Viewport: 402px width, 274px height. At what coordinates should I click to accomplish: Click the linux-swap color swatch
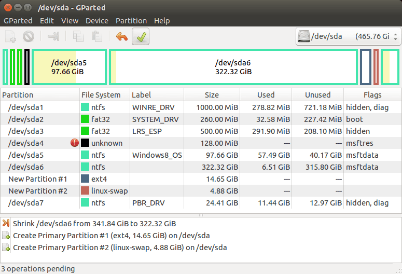(85, 190)
